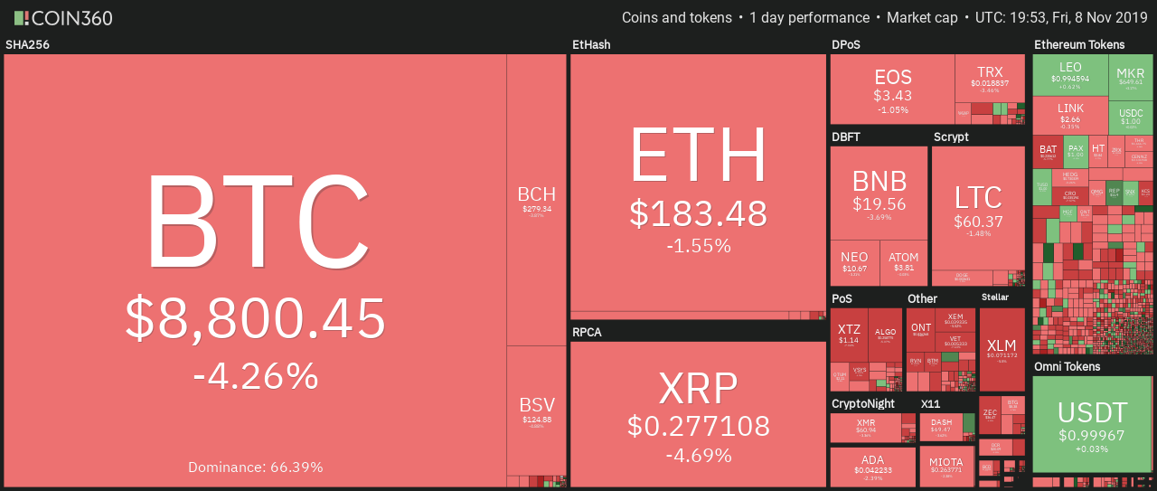
Task: Click the Omni Tokens group heading
Action: (1068, 366)
